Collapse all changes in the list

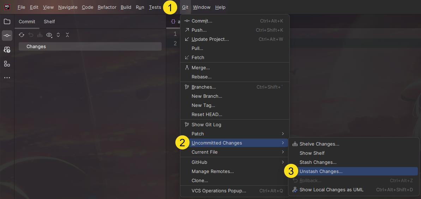click(x=67, y=35)
